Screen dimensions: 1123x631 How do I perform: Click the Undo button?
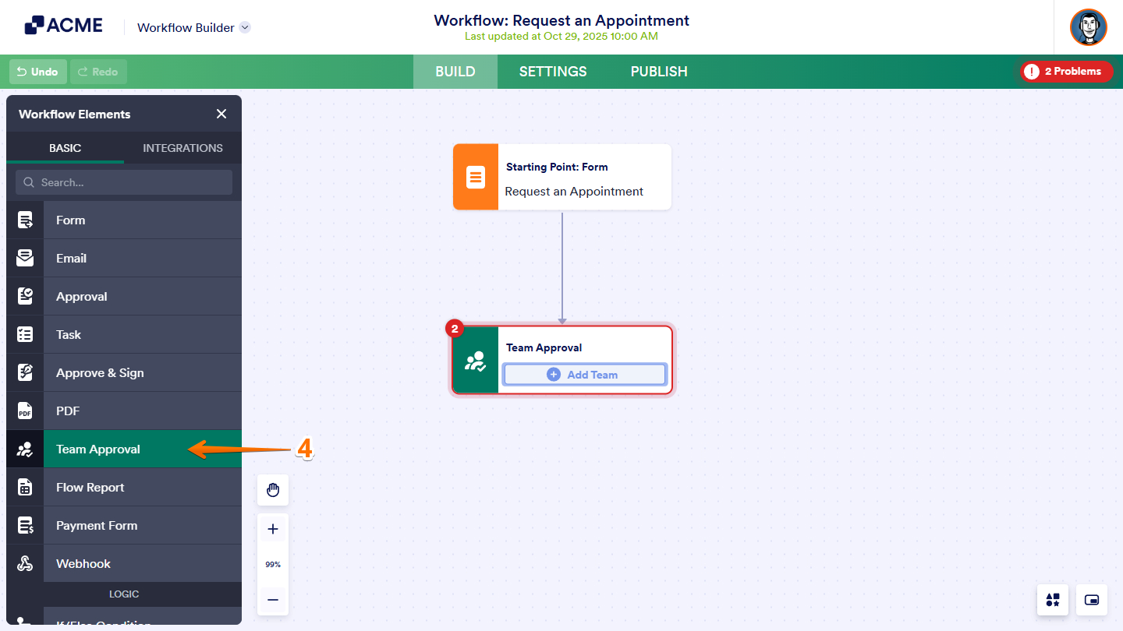[38, 72]
